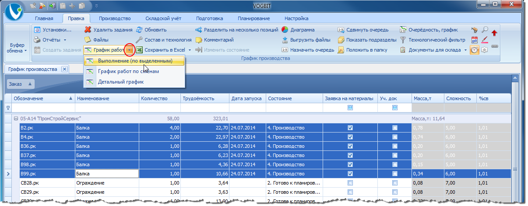This screenshot has height=206, width=528.
Task: Open Технологический фильтр funnel icon
Action: tap(404, 40)
